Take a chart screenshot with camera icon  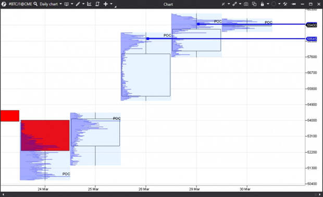(x=246, y=4)
